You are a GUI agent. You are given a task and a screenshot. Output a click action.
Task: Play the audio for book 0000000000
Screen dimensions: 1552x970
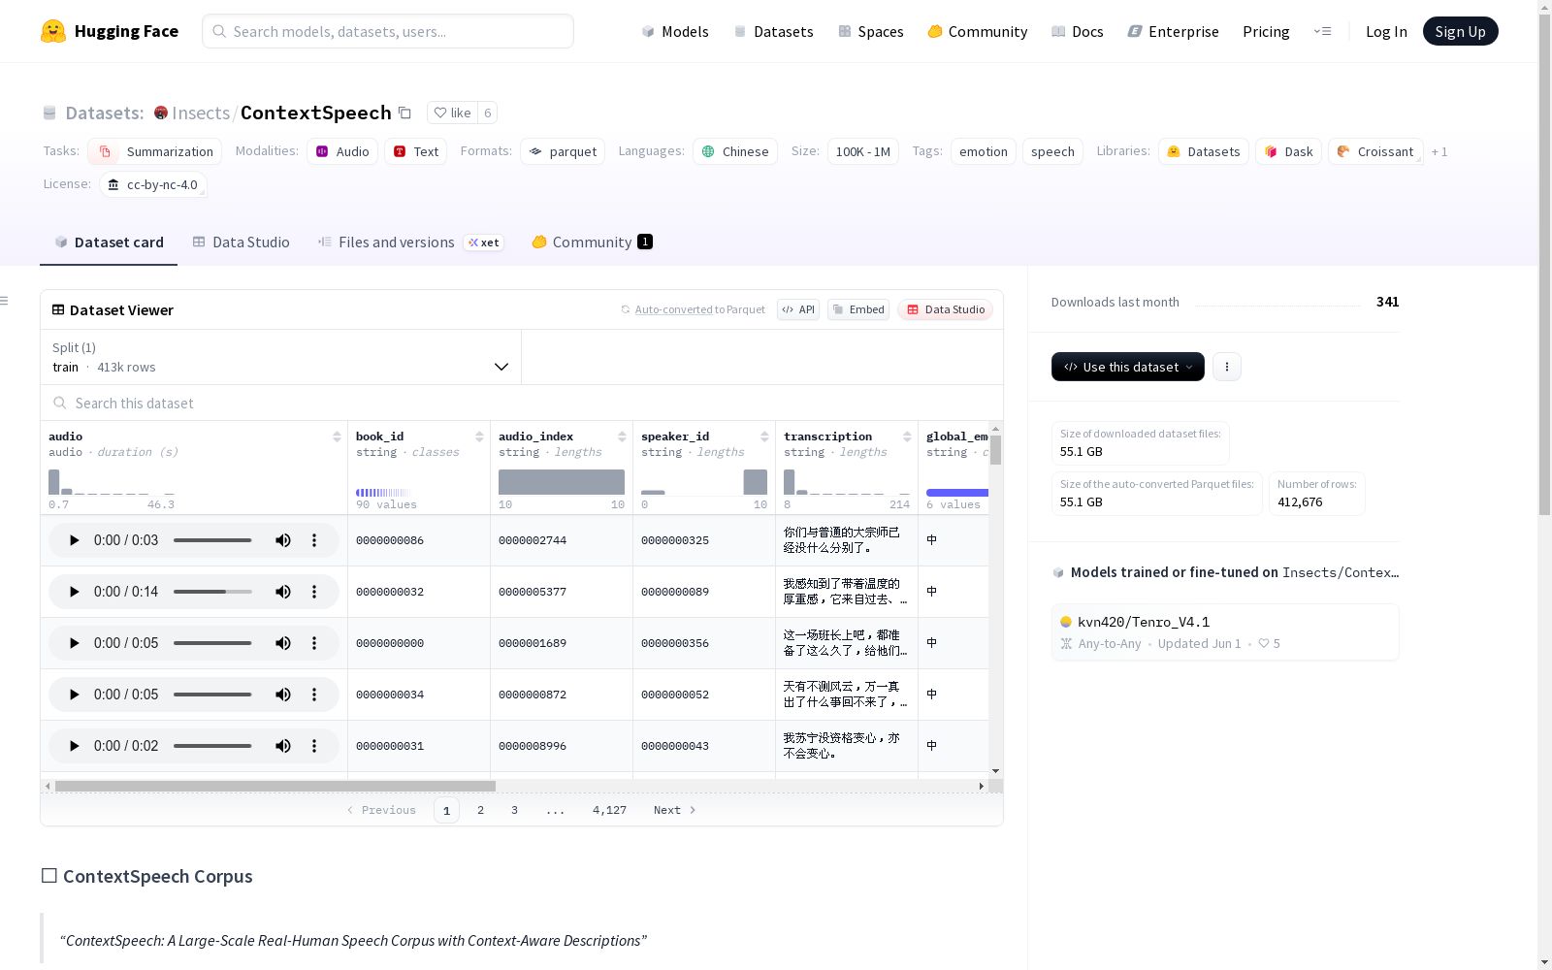click(x=74, y=643)
